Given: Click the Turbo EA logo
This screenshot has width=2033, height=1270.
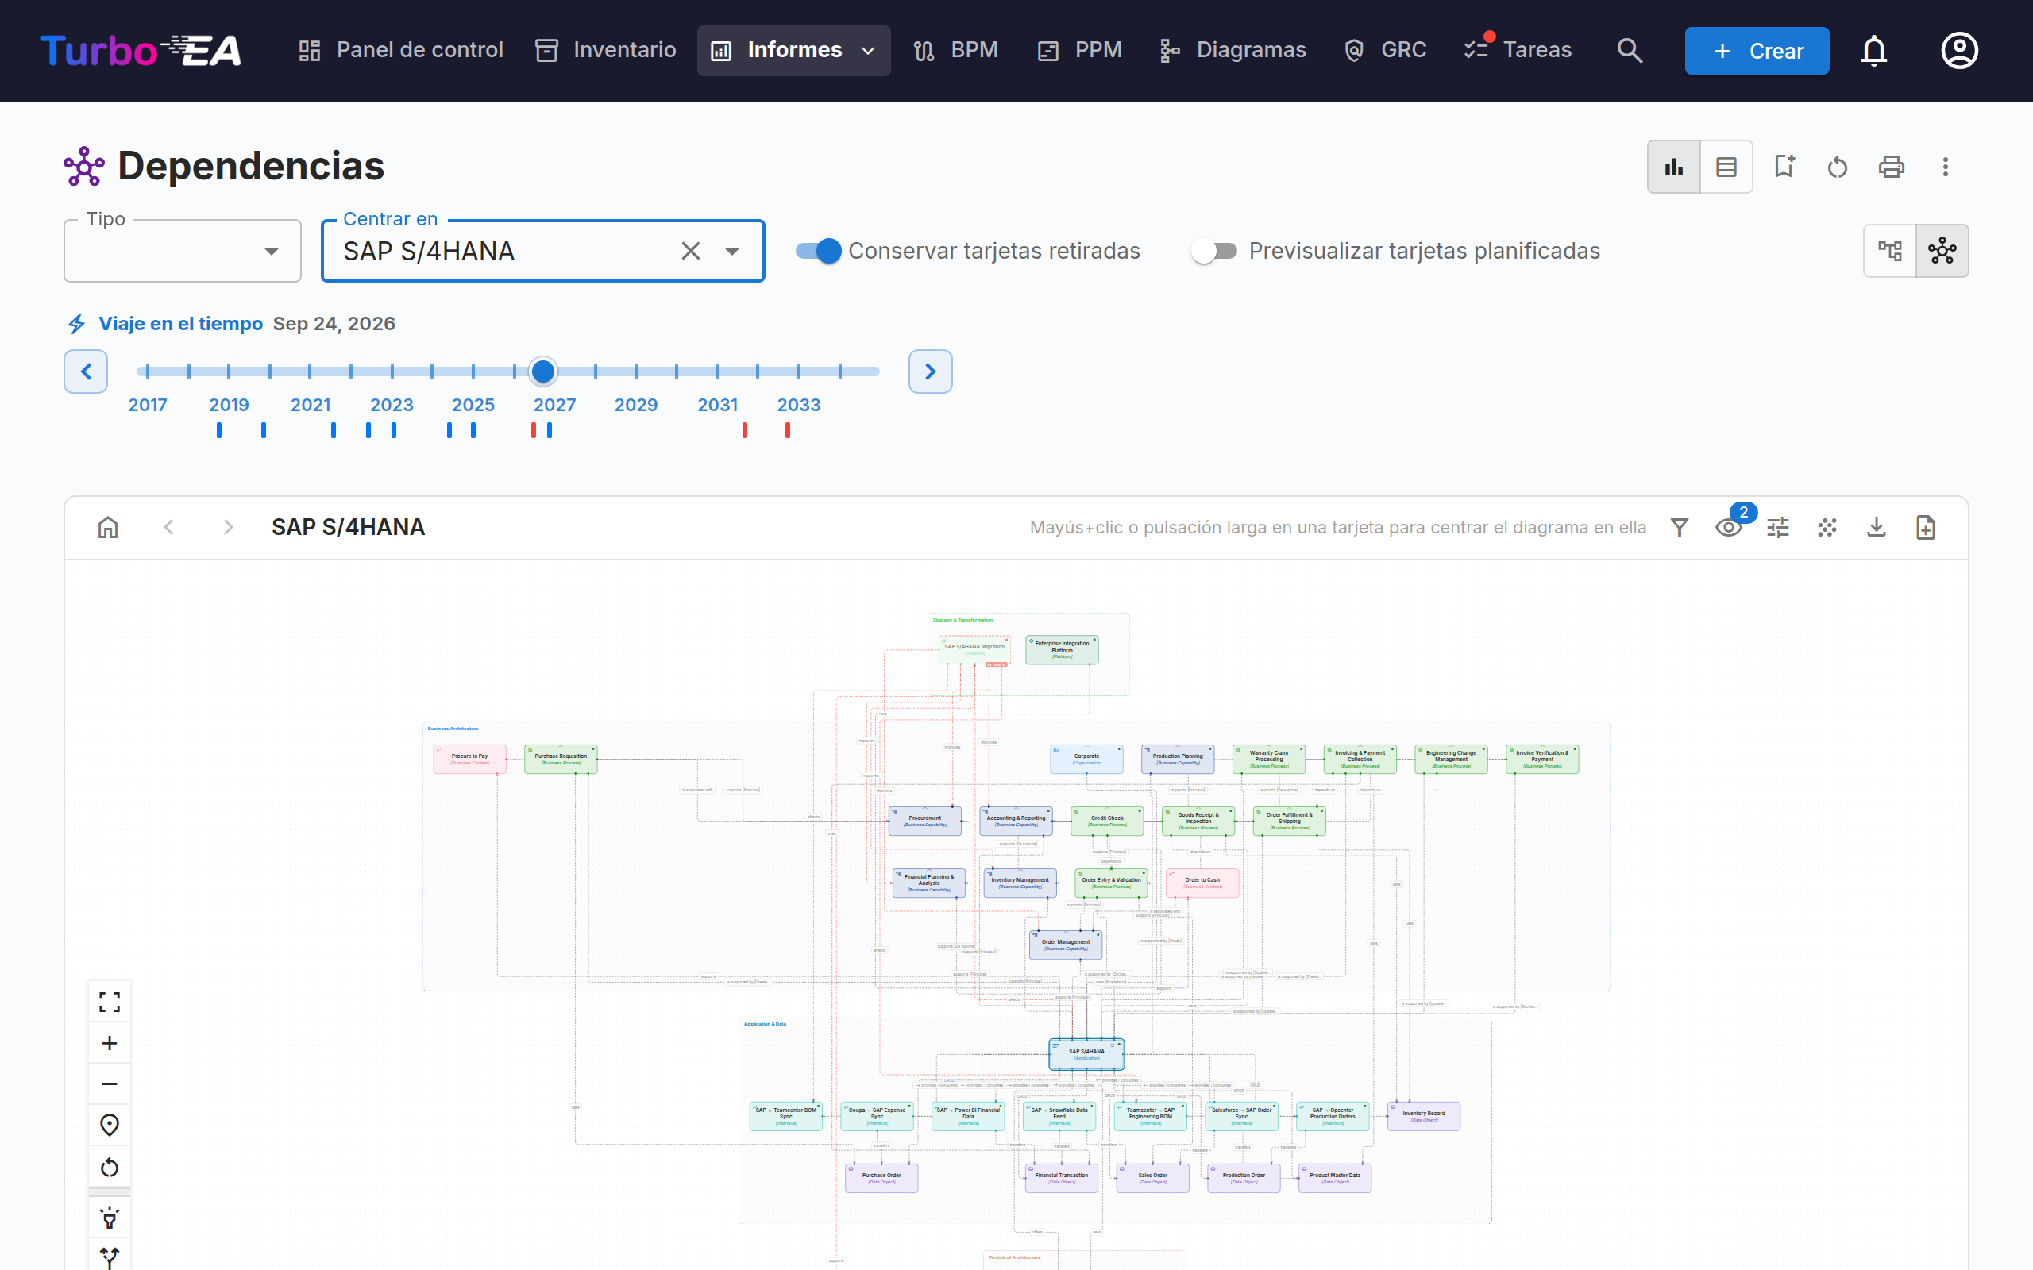Looking at the screenshot, I should (x=141, y=50).
